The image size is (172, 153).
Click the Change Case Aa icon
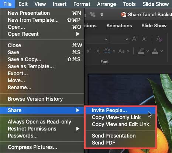tap(121, 51)
